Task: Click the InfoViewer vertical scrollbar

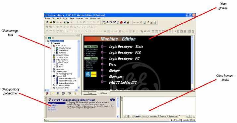Action: [x=192, y=63]
